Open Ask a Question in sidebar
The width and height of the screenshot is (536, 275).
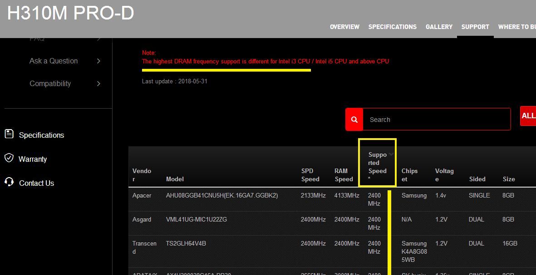(x=53, y=61)
